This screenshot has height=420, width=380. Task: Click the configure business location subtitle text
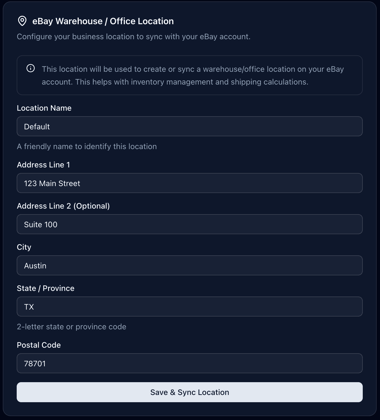[x=134, y=36]
